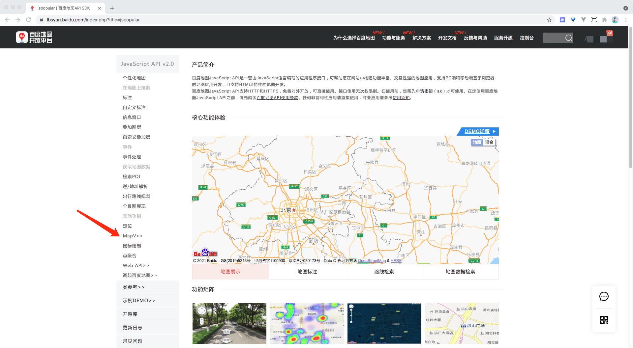The image size is (633, 348).
Task: Click the Beijing red star marker on map
Action: [294, 210]
